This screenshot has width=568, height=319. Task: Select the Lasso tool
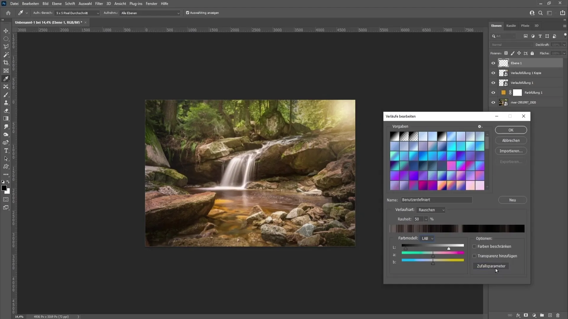6,46
